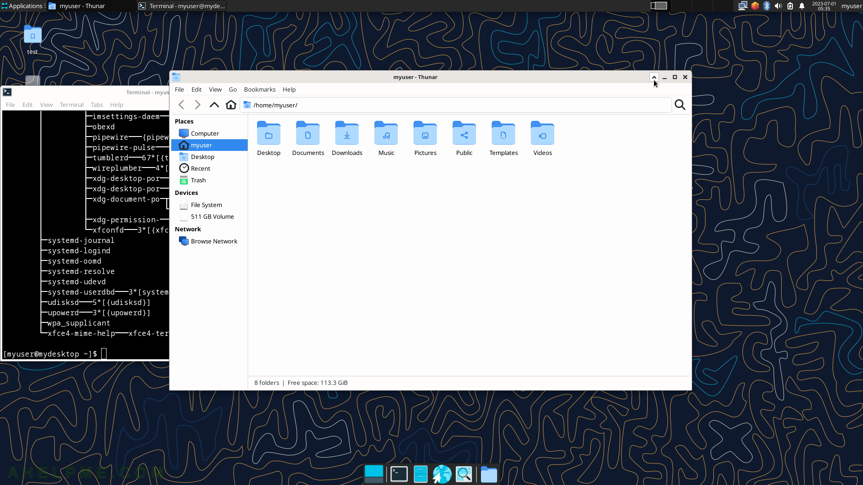Select myuser in the Places sidebar
863x485 pixels.
209,145
